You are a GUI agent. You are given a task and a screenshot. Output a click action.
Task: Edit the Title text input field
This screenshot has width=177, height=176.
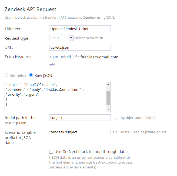point(80,29)
